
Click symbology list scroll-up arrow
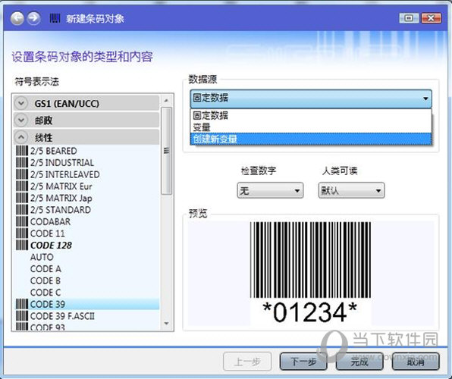[166, 101]
